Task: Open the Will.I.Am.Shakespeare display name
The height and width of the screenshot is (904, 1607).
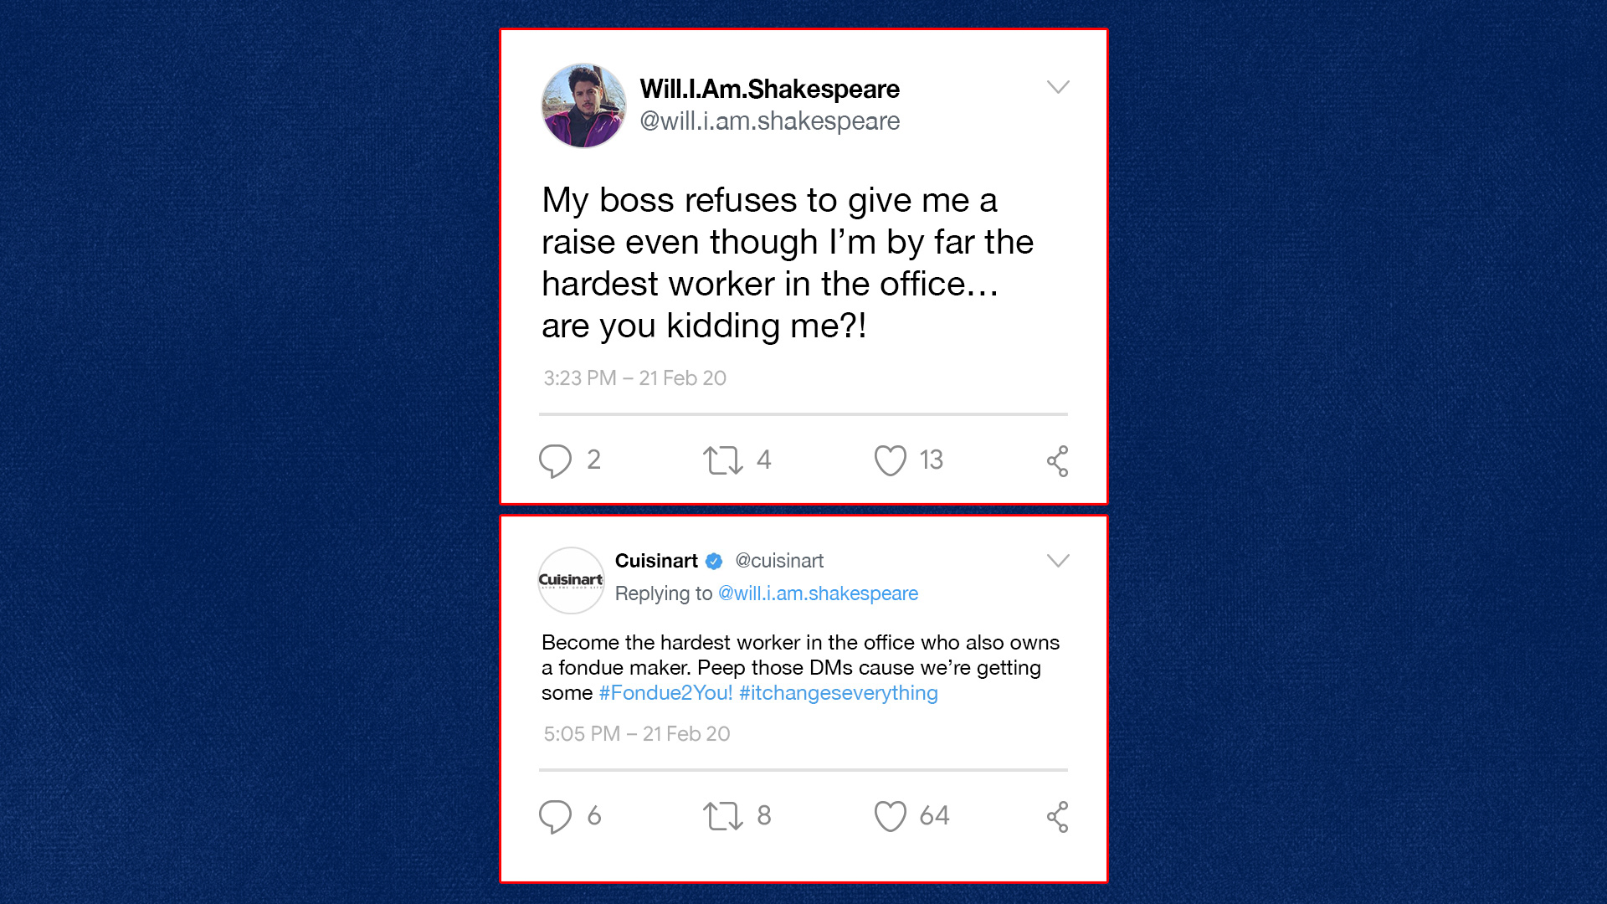Action: (x=769, y=89)
